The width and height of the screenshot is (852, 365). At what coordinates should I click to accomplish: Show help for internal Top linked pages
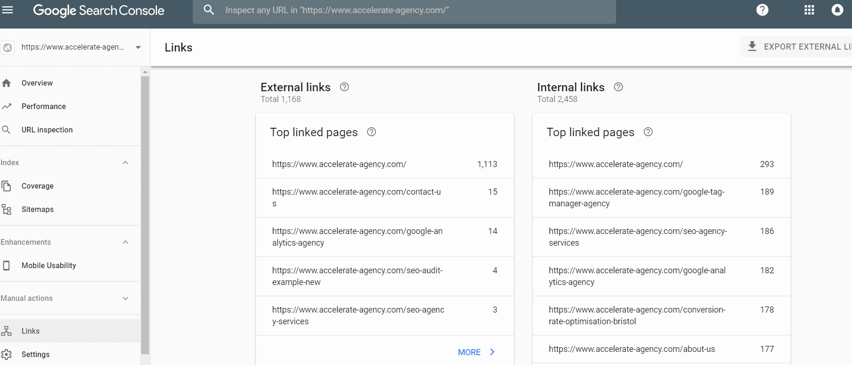[x=648, y=132]
